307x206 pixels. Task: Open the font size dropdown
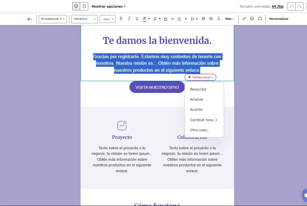pyautogui.click(x=107, y=19)
